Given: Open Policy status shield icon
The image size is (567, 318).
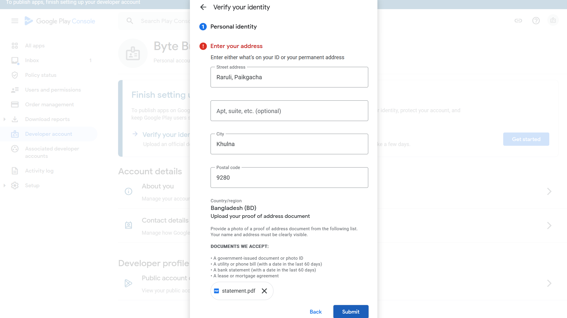Looking at the screenshot, I should [15, 75].
